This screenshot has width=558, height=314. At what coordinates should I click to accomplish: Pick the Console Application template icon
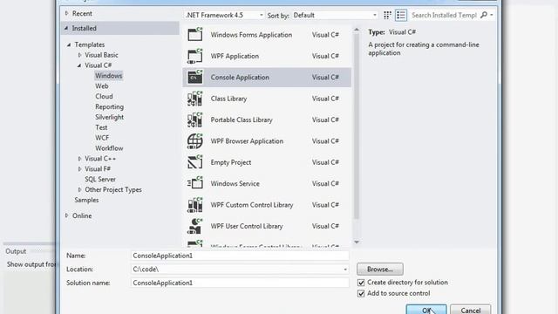(x=195, y=77)
